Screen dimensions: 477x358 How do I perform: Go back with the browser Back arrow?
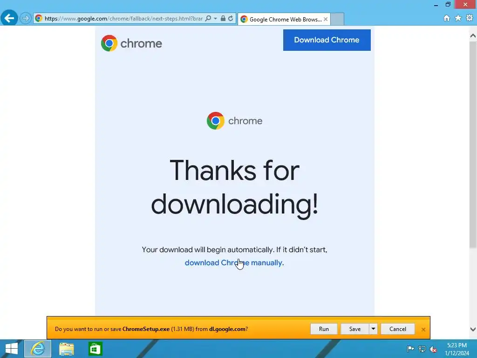(9, 18)
